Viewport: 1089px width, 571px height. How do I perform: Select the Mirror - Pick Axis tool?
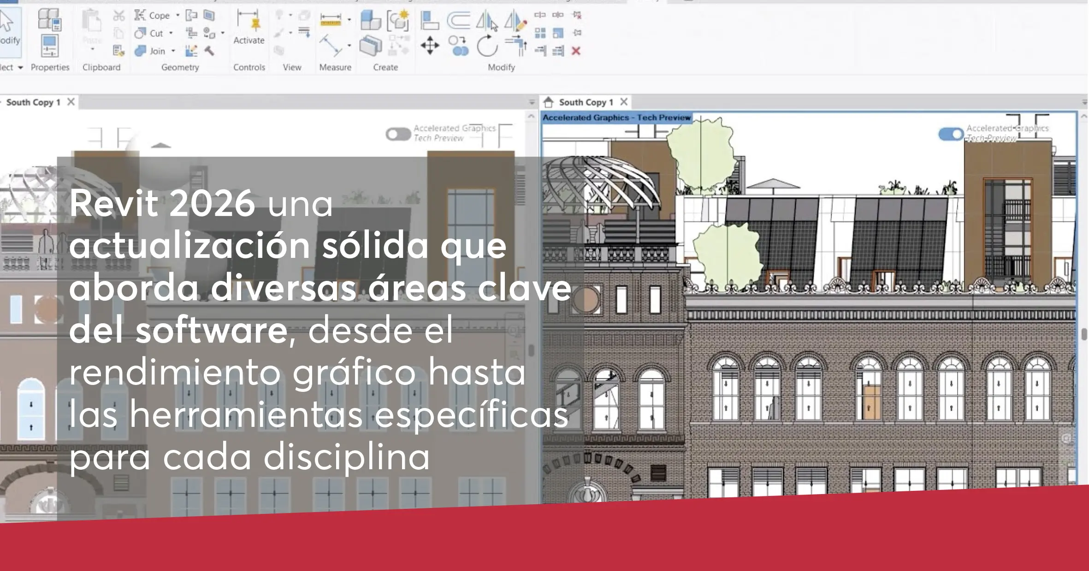point(487,21)
